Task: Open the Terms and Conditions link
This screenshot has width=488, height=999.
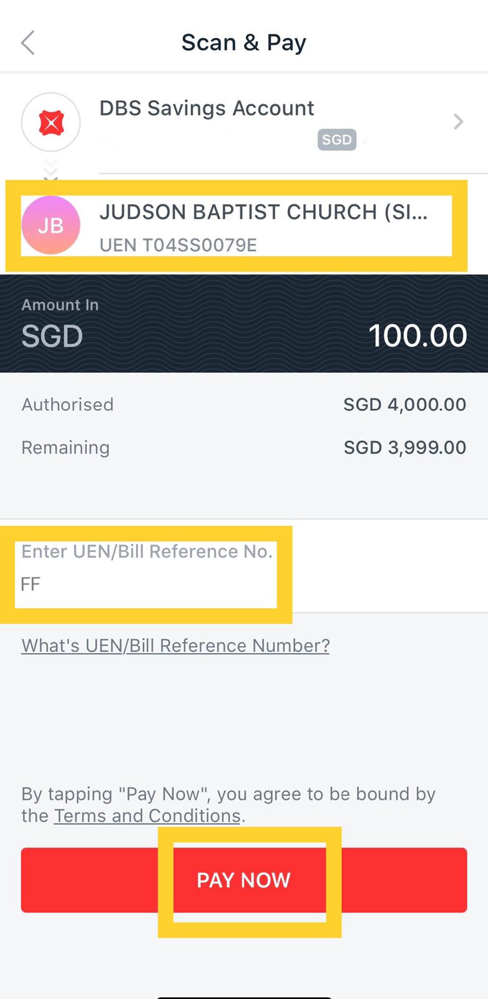Action: (147, 816)
